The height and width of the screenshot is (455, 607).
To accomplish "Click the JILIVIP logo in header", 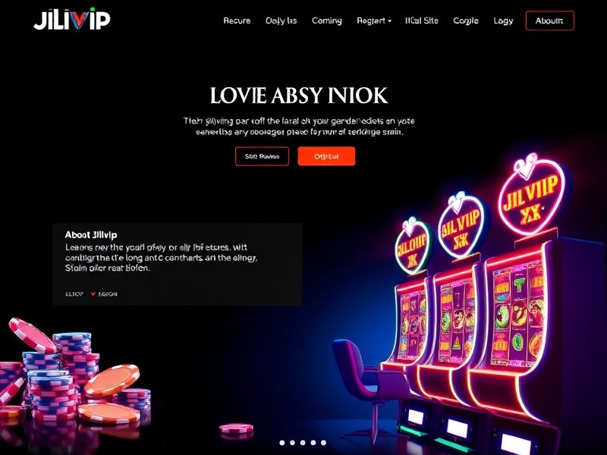I will click(x=72, y=19).
